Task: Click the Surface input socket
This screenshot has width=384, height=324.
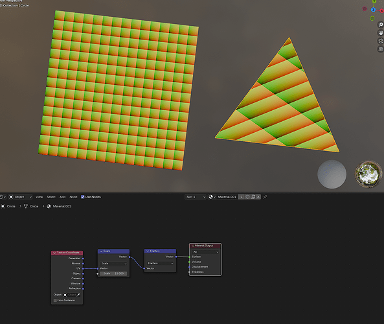Action: click(x=190, y=257)
